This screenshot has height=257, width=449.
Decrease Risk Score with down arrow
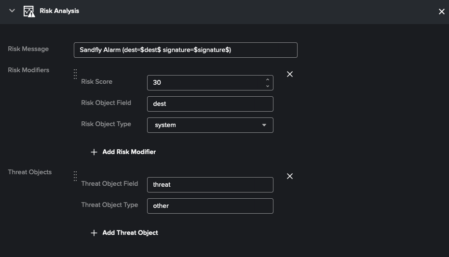coord(268,86)
